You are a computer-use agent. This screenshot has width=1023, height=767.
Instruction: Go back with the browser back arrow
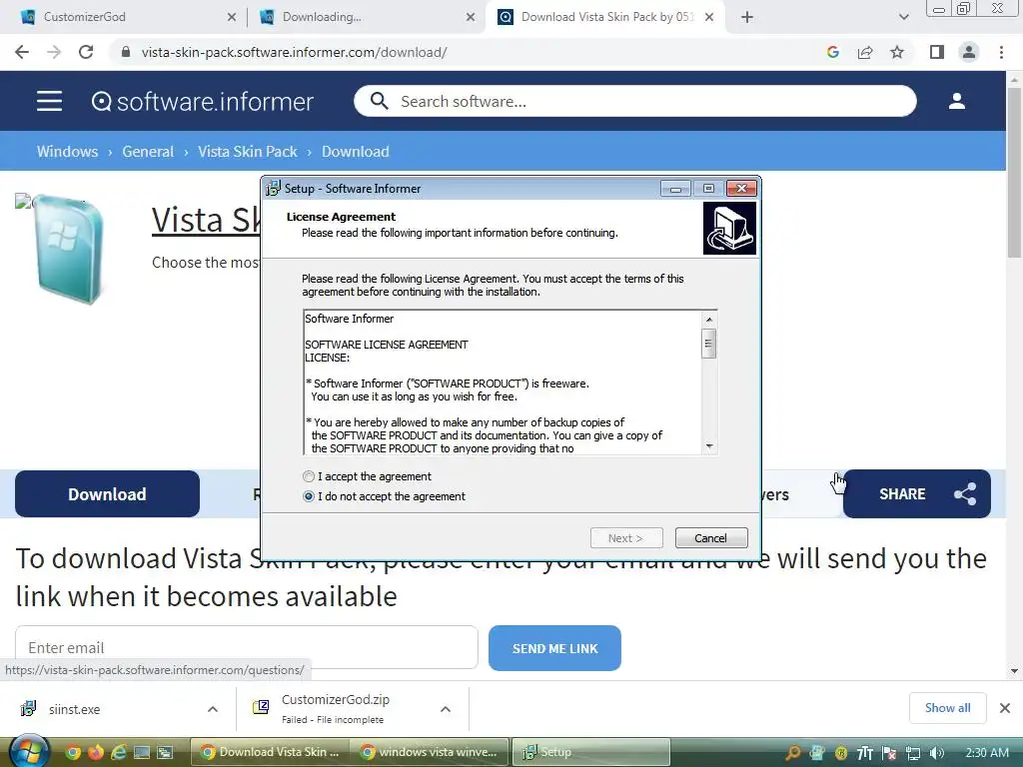click(22, 52)
